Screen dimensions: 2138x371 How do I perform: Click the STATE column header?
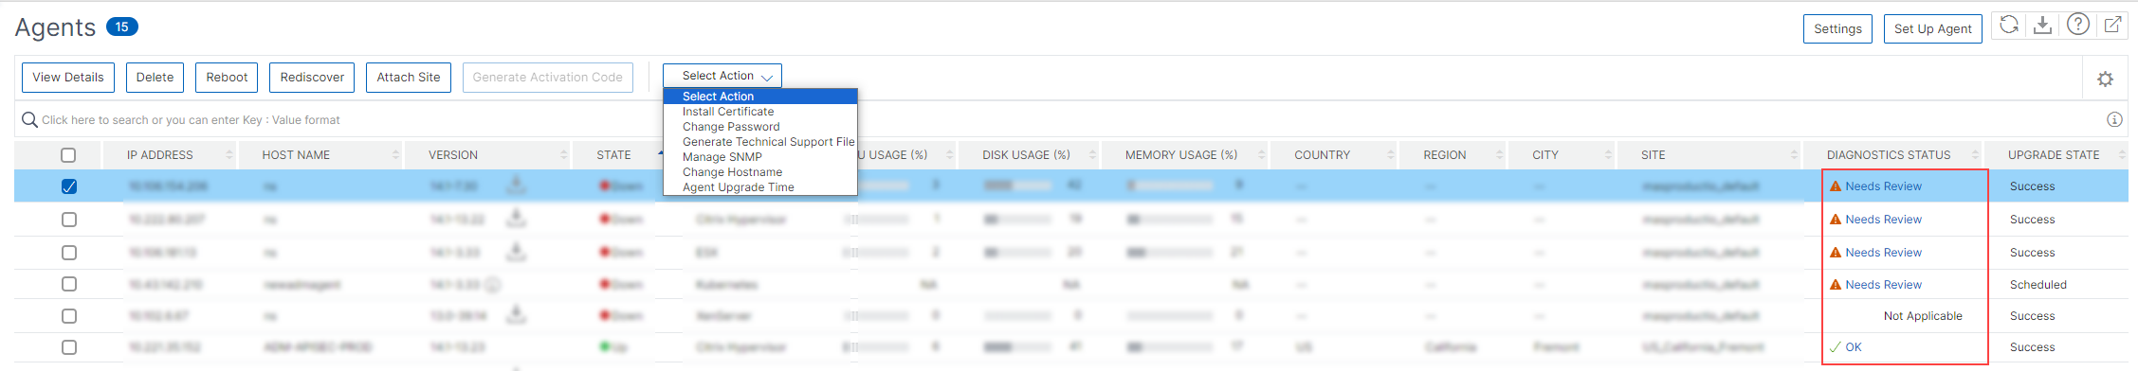613,155
